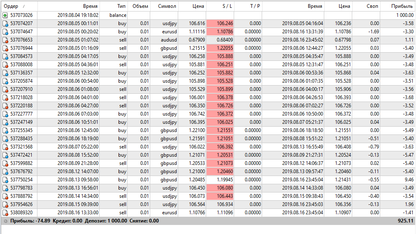416x234 pixels.
Task: Click the buy order icon for 537074207
Action: pos(5,23)
